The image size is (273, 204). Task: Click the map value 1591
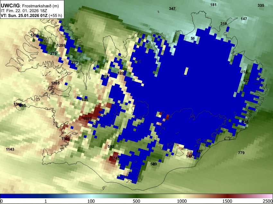click(x=87, y=119)
